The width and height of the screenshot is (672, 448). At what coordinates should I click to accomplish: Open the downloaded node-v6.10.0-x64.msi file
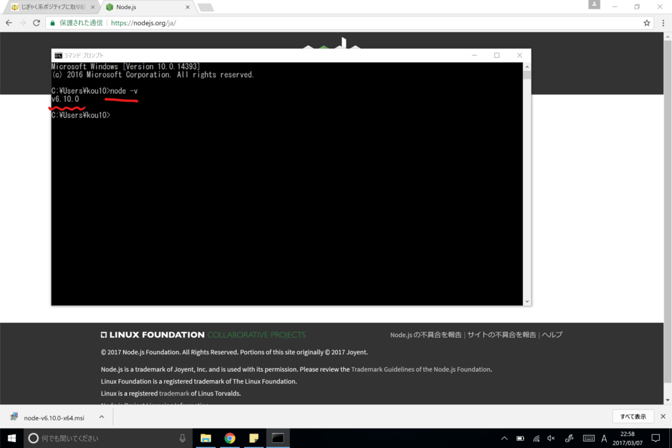[x=54, y=418]
